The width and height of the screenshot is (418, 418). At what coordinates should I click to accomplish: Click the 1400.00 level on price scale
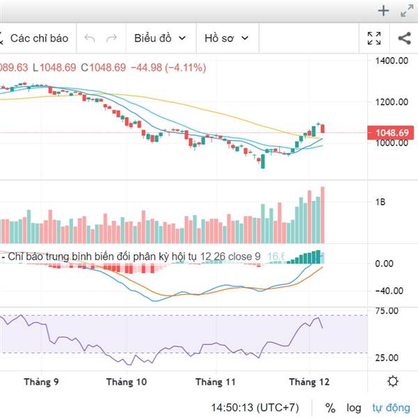(390, 61)
